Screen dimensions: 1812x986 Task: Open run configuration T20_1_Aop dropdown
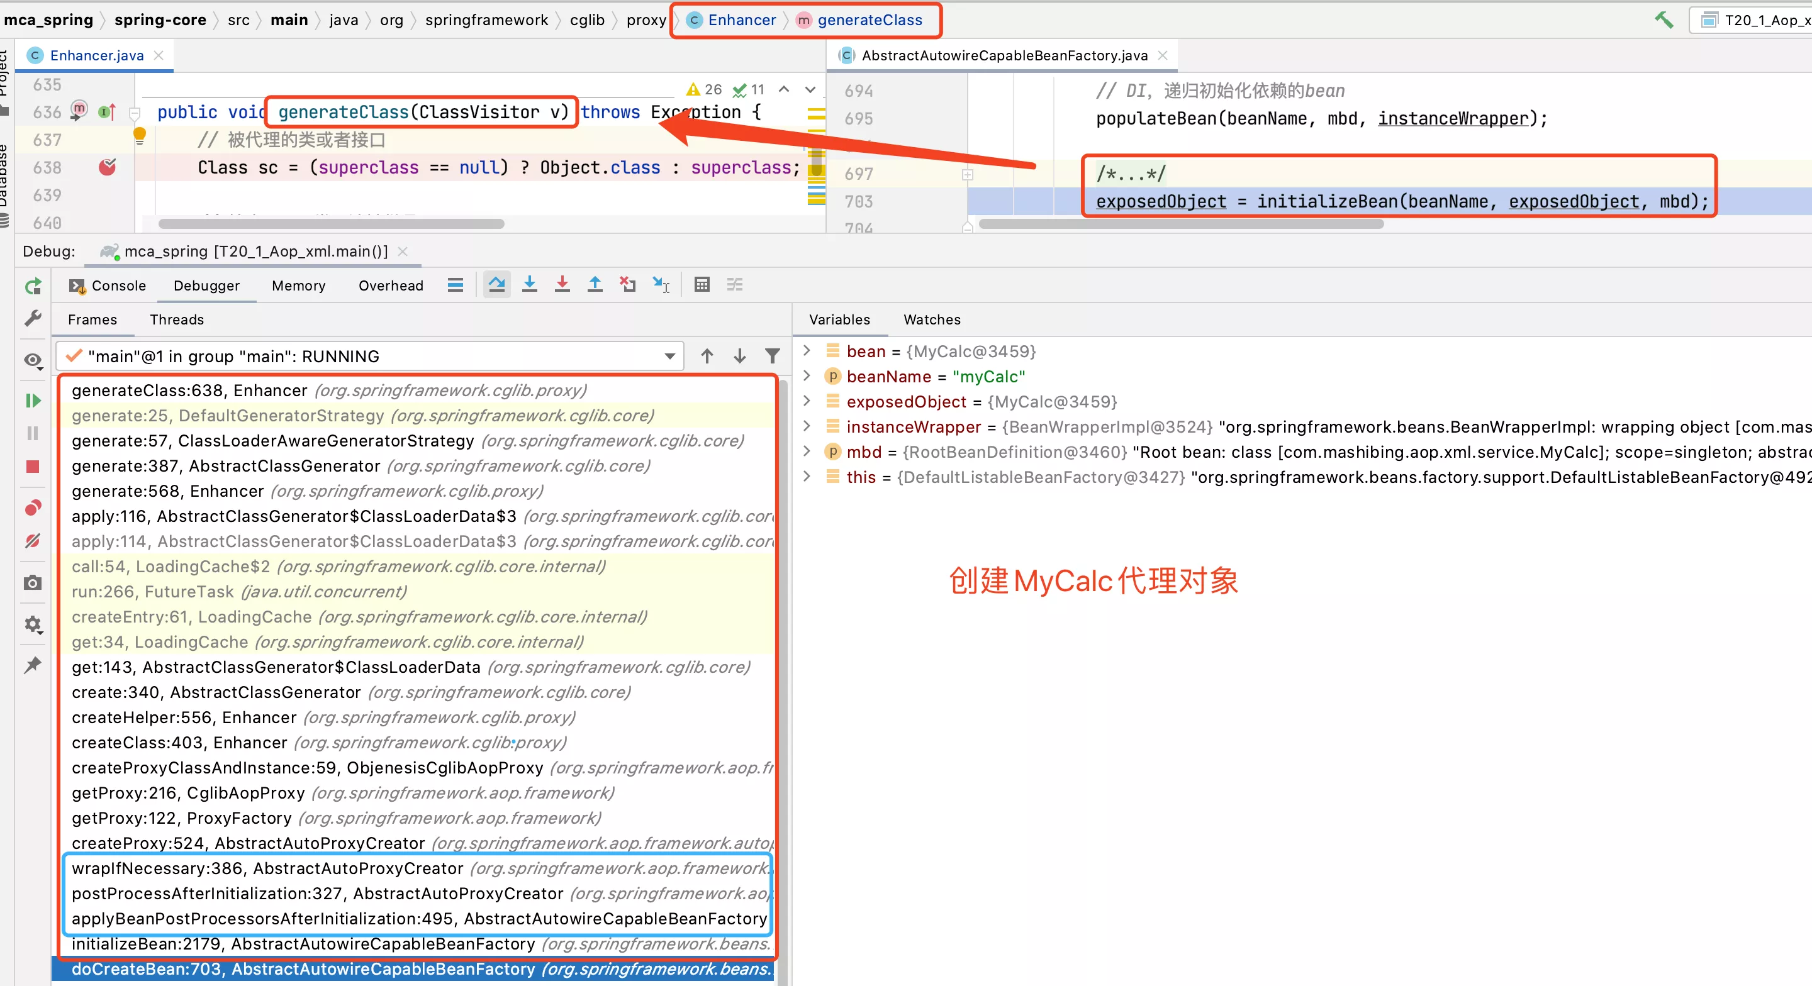pos(1752,19)
